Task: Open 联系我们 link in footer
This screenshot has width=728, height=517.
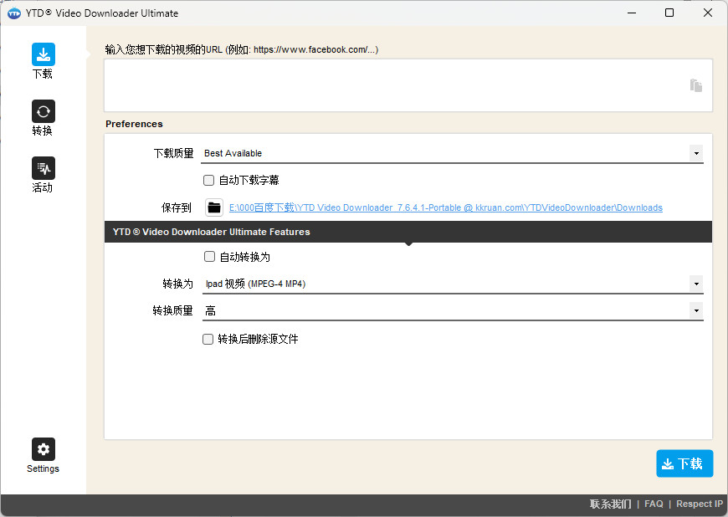Action: 610,504
